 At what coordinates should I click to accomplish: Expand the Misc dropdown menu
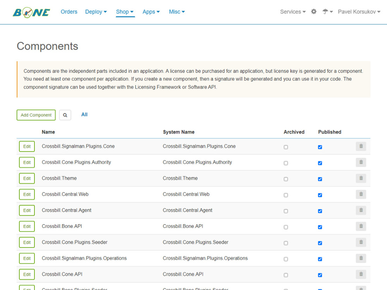tap(177, 12)
